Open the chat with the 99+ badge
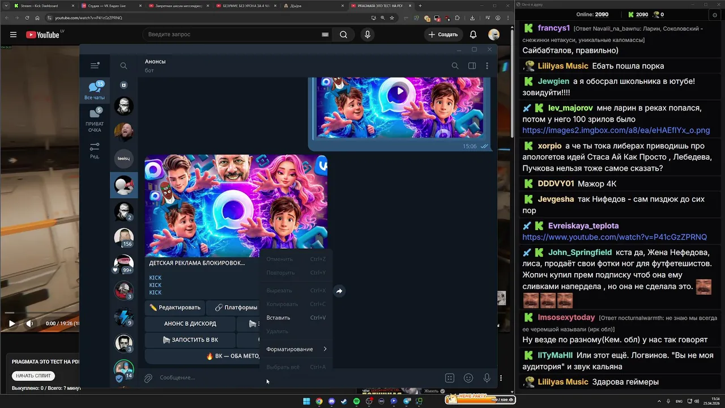Viewport: 725px width, 408px height. click(123, 264)
